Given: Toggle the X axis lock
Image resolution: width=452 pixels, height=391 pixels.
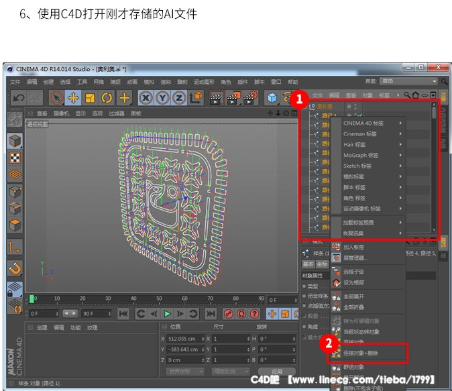Looking at the screenshot, I should 146,98.
